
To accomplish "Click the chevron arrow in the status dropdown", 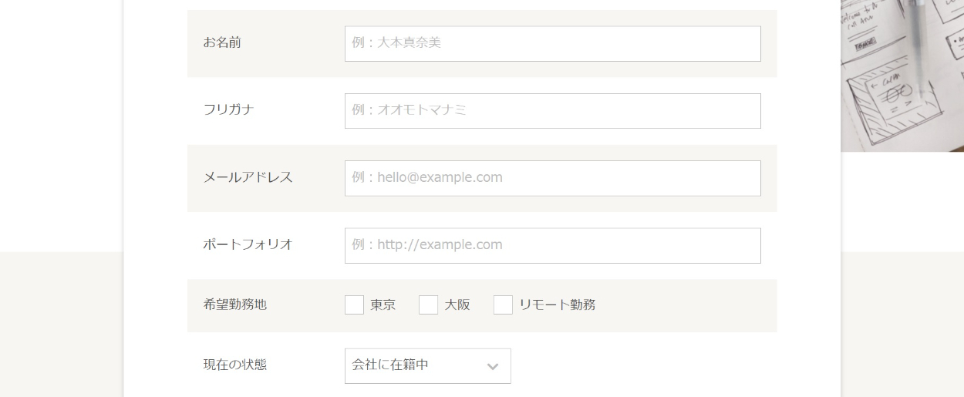I will [493, 367].
